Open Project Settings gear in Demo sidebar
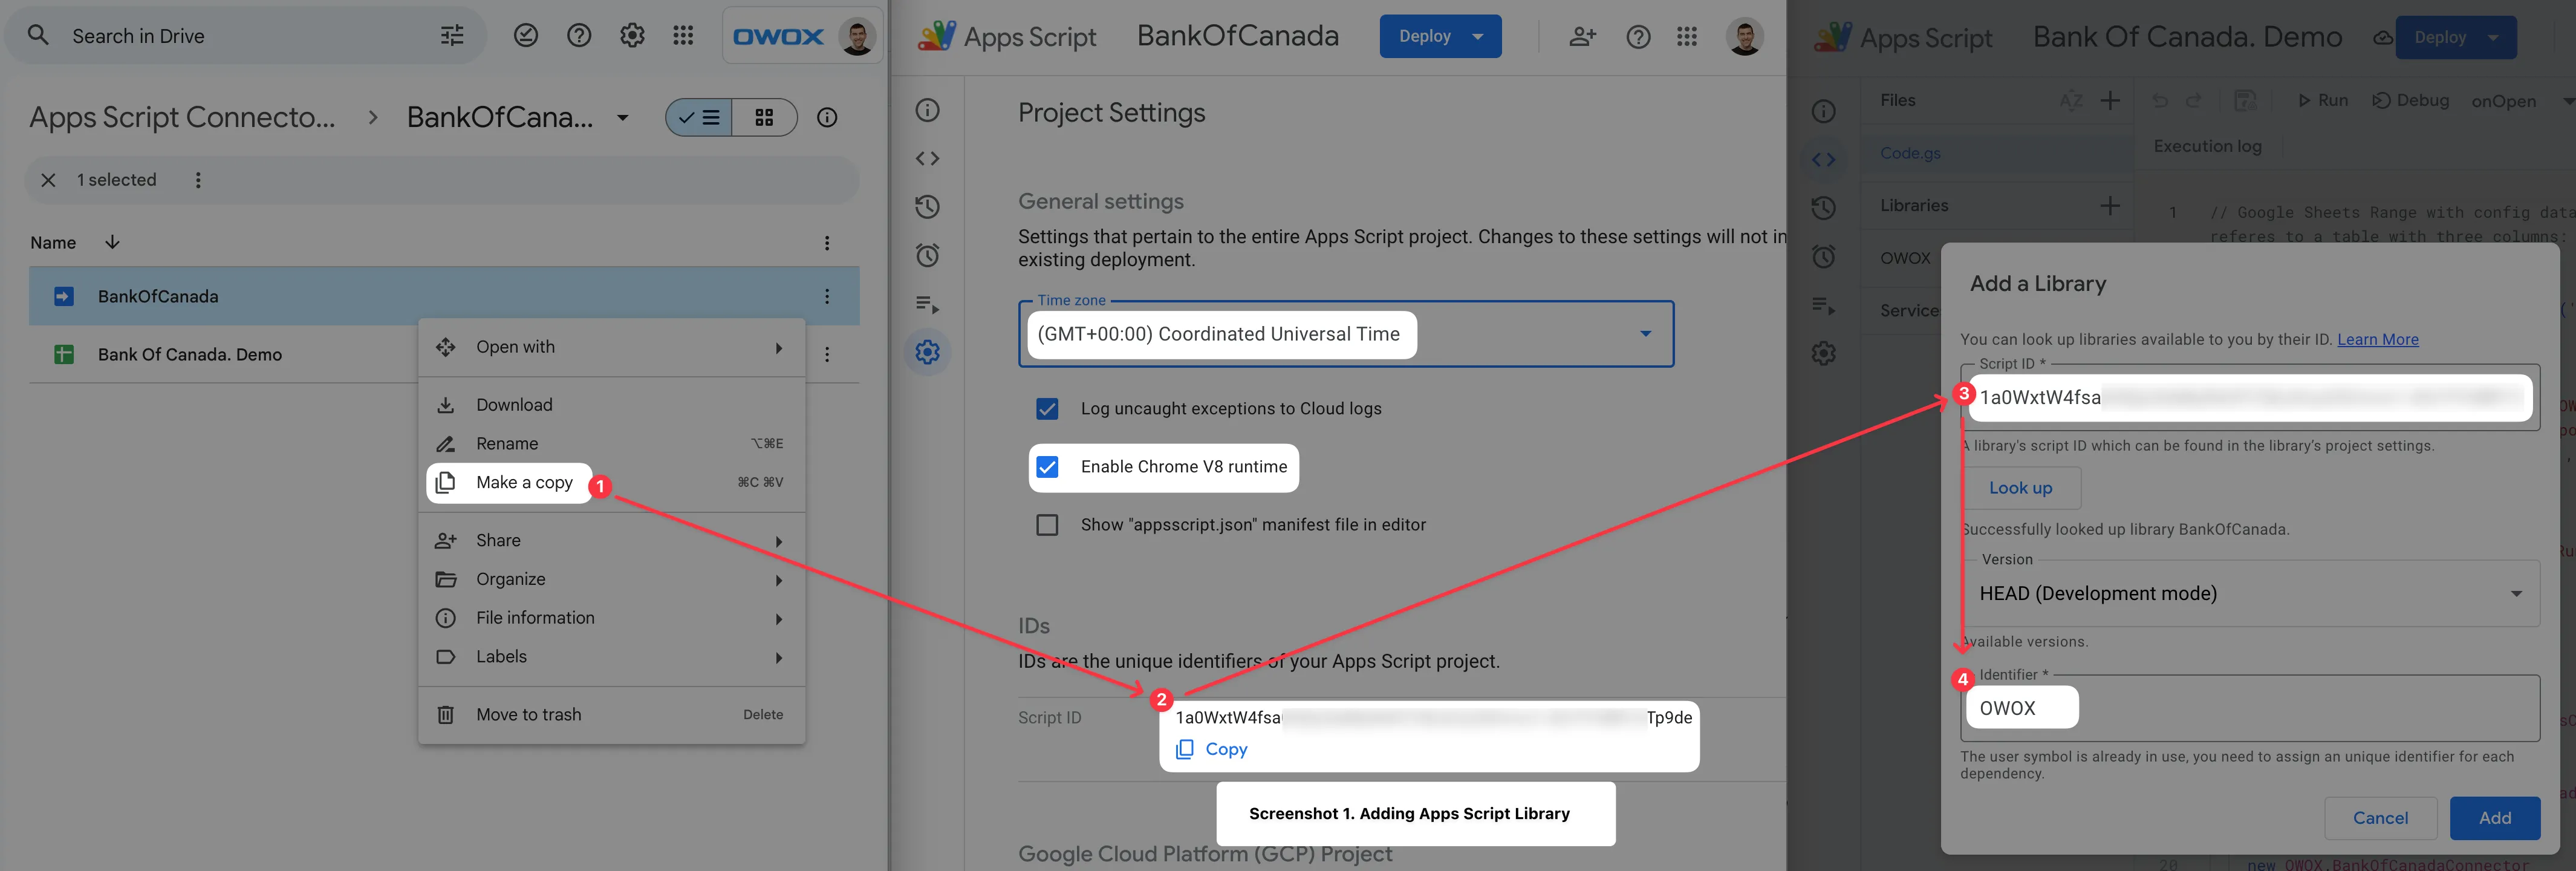This screenshot has height=871, width=2576. click(x=1823, y=353)
